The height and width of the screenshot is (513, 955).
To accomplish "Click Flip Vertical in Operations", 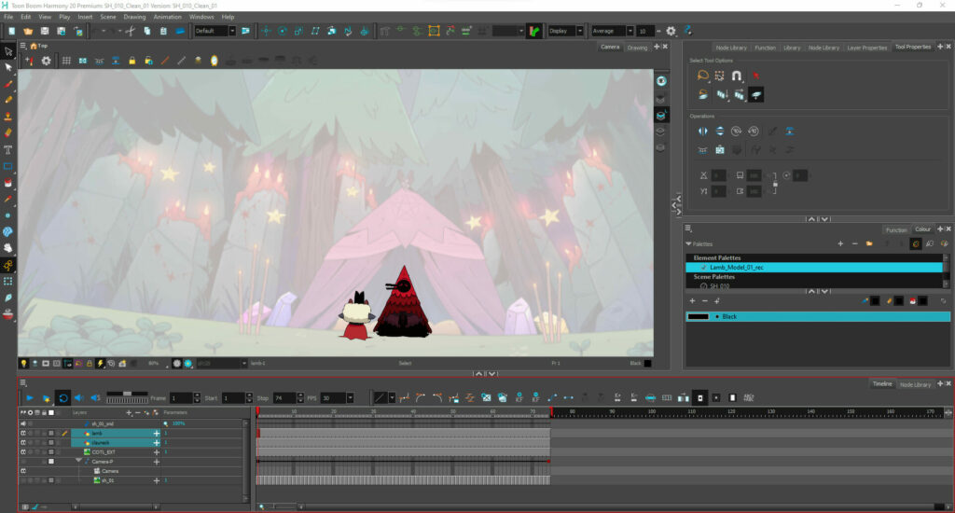I will (720, 131).
